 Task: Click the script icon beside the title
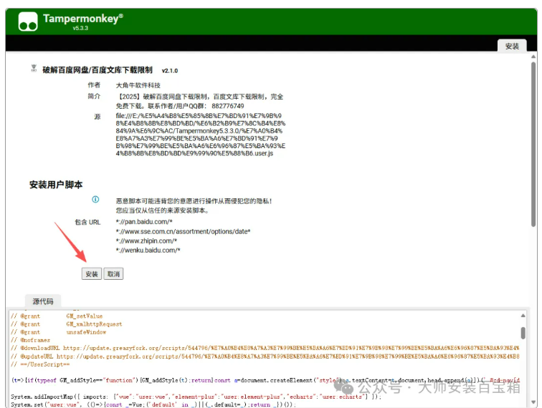click(34, 69)
